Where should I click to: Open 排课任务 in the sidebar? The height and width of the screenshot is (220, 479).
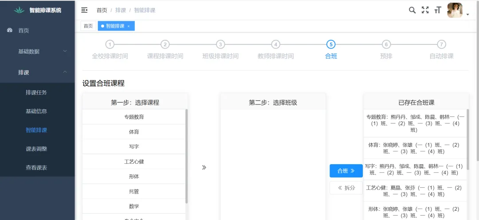[x=36, y=93]
